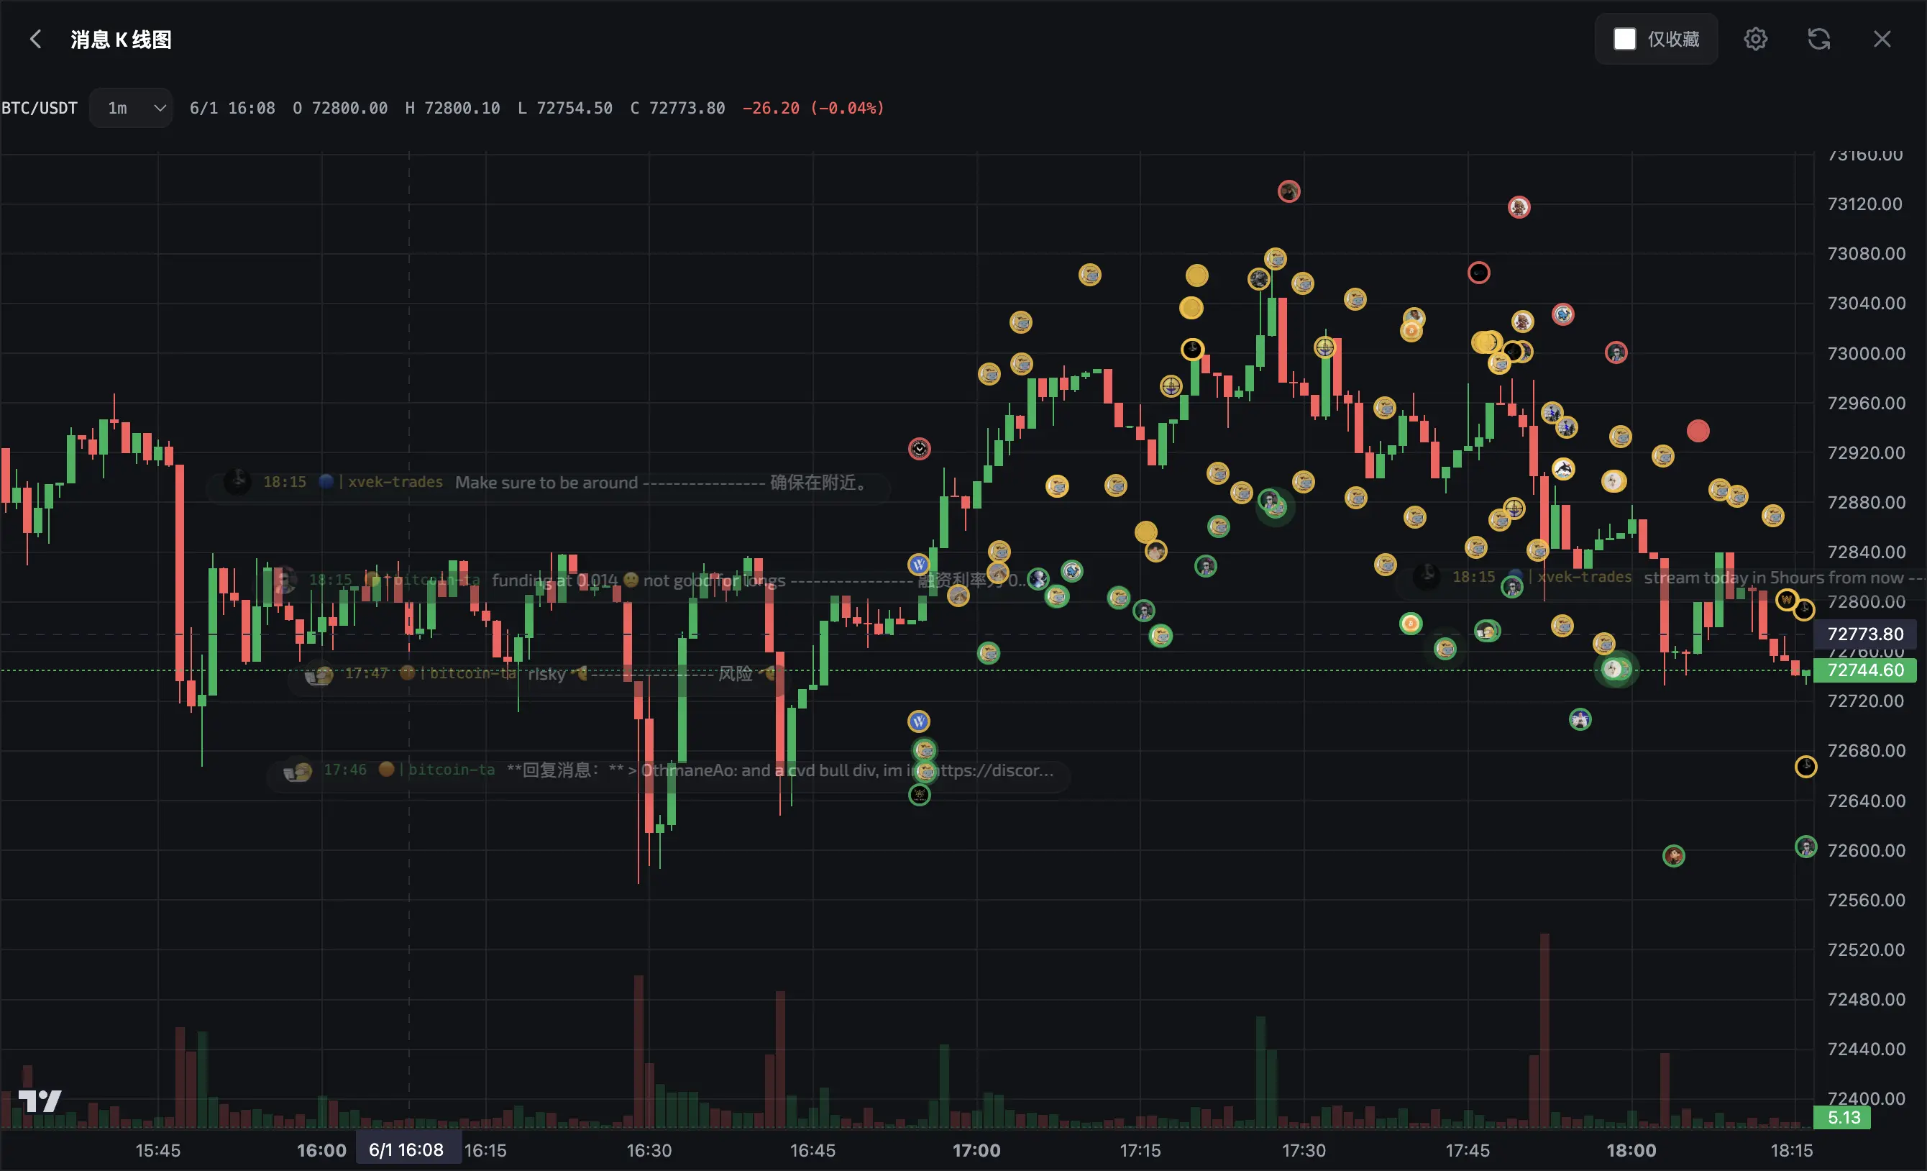Click the -26.20 (-0.04%) change value
The height and width of the screenshot is (1171, 1927).
click(x=813, y=108)
